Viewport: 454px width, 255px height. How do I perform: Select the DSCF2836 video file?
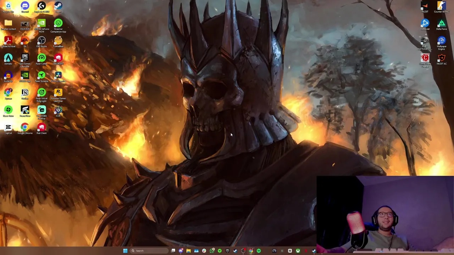[25, 25]
